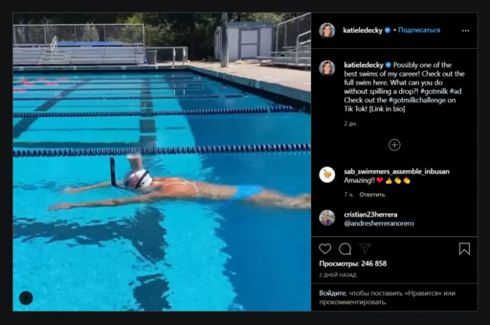Load more comments with the plus circle
The image size is (490, 325).
[394, 145]
